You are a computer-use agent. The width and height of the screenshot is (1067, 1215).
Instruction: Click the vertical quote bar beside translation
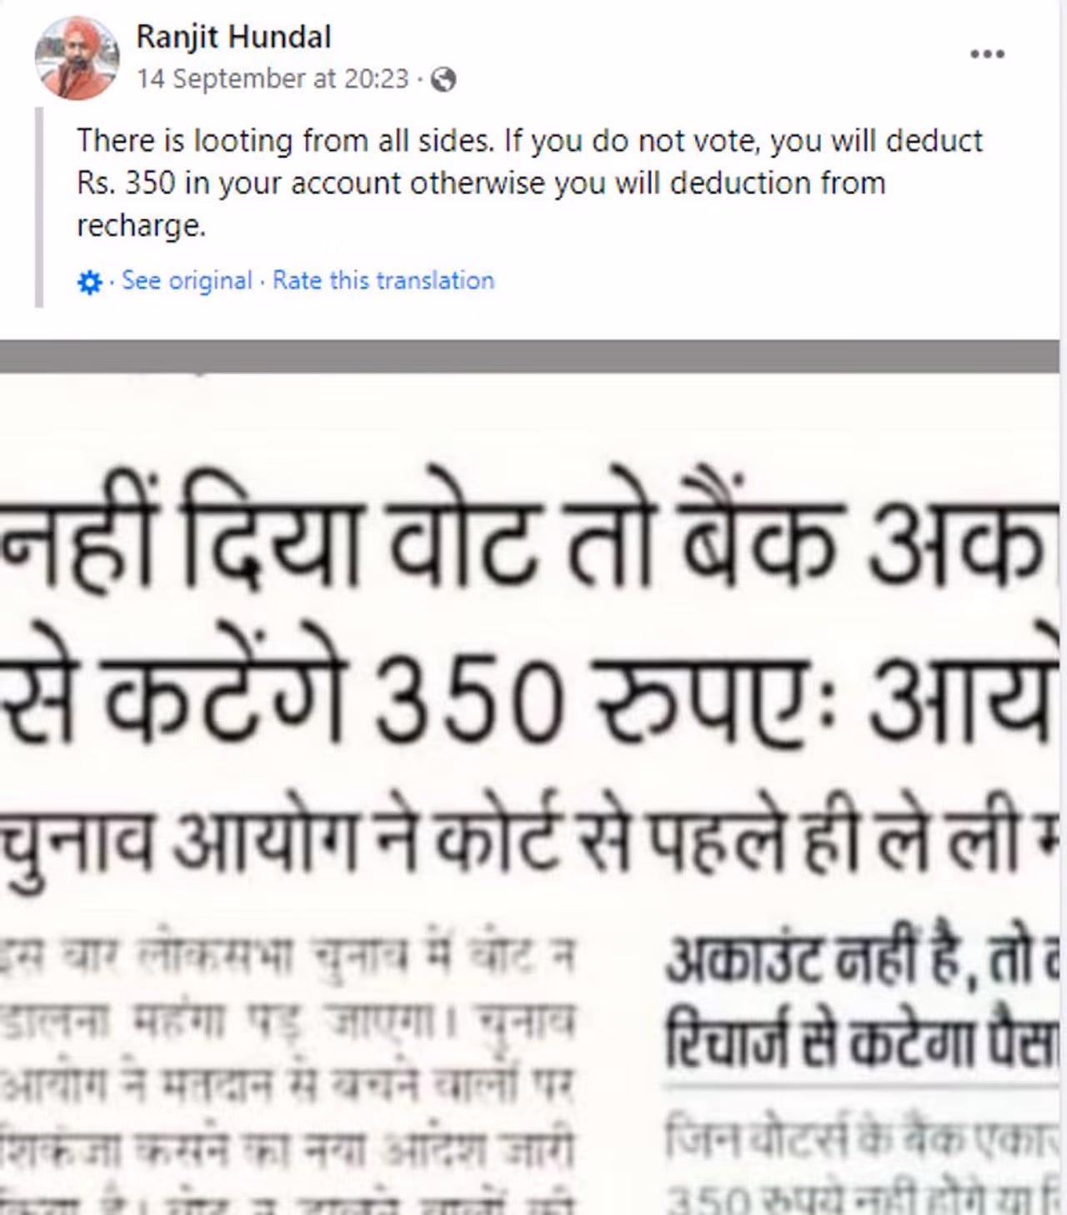pyautogui.click(x=39, y=207)
